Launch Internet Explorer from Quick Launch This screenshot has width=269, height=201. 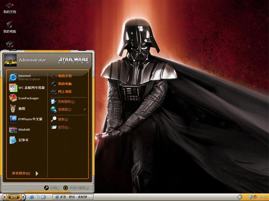coord(32,197)
